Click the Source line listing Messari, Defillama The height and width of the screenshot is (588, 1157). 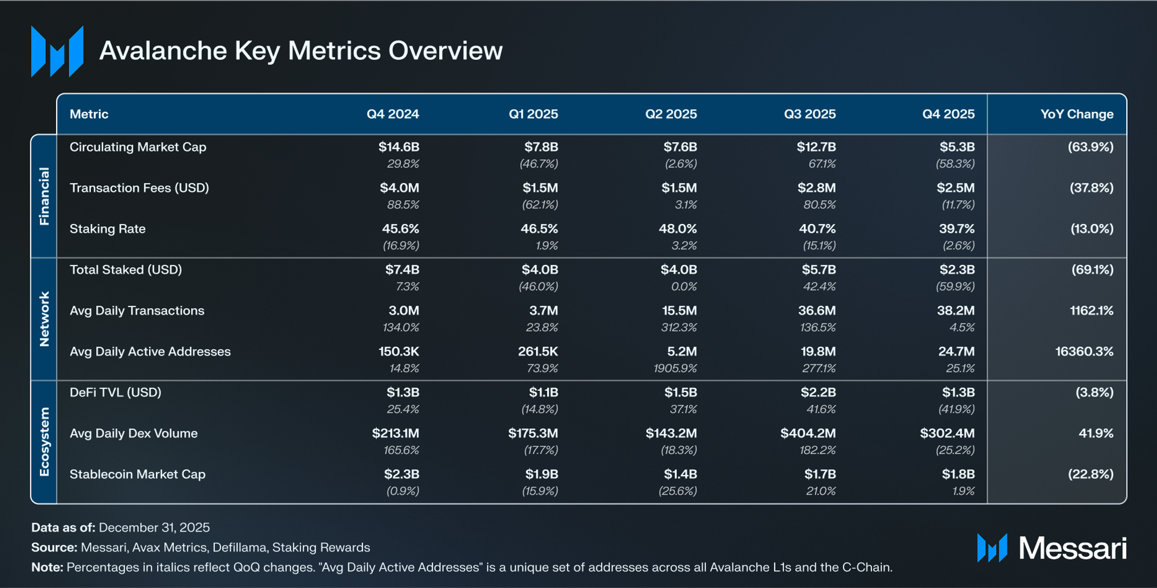click(200, 548)
